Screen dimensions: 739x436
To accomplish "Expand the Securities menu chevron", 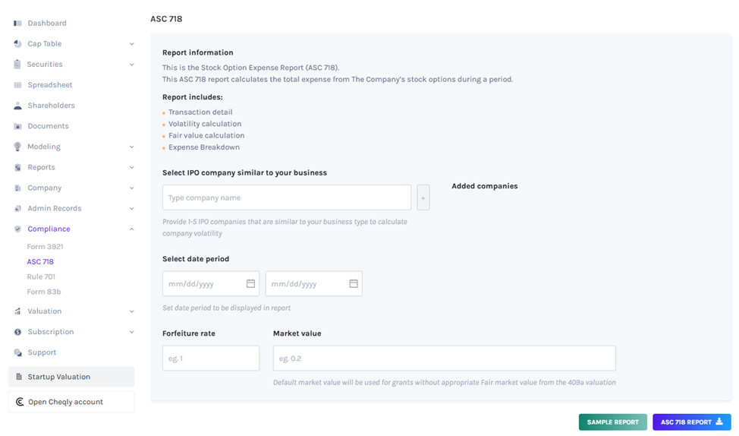I will 131,65.
